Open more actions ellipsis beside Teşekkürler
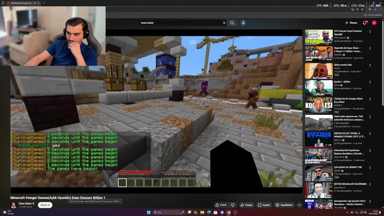The width and height of the screenshot is (384, 216). click(x=299, y=205)
